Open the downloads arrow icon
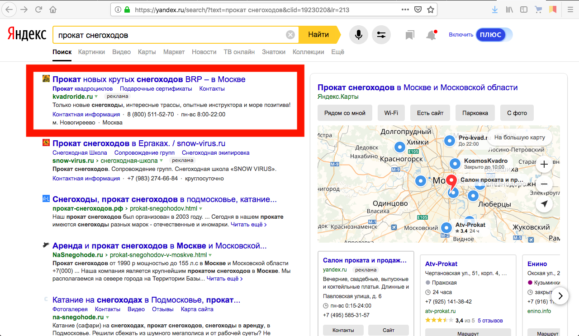The width and height of the screenshot is (579, 336). tap(495, 9)
